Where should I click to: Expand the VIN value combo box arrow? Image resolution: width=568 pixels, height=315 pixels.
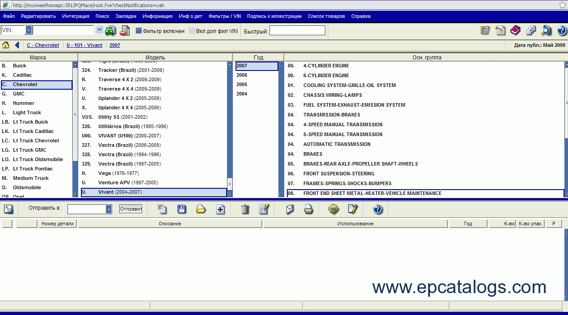pyautogui.click(x=99, y=30)
